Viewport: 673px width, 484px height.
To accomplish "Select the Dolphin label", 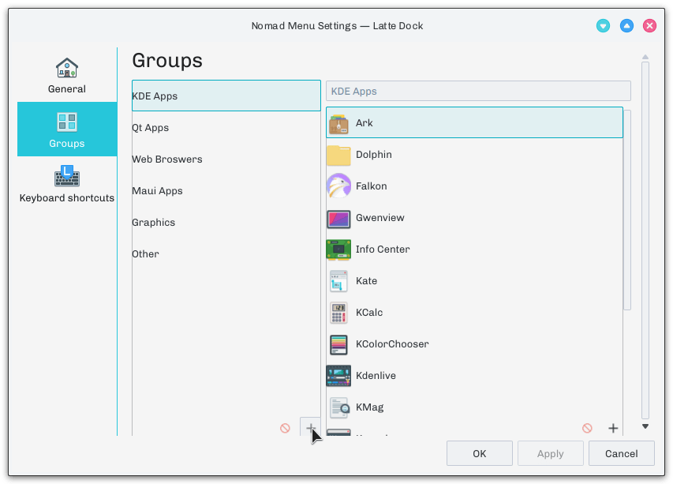I will [x=374, y=155].
